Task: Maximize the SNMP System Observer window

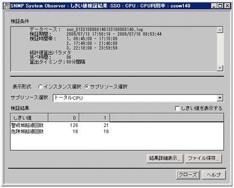Action: [220, 6]
